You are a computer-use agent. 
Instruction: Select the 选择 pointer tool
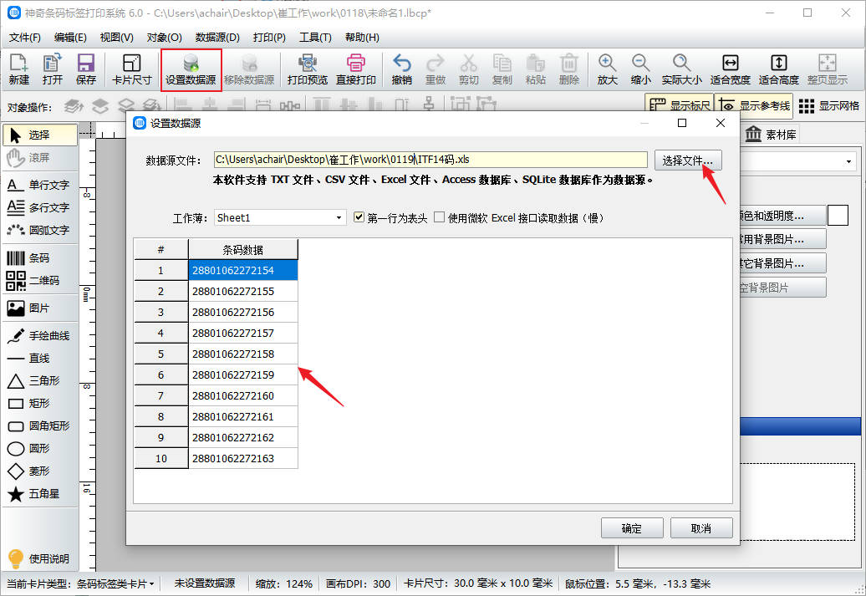click(40, 135)
